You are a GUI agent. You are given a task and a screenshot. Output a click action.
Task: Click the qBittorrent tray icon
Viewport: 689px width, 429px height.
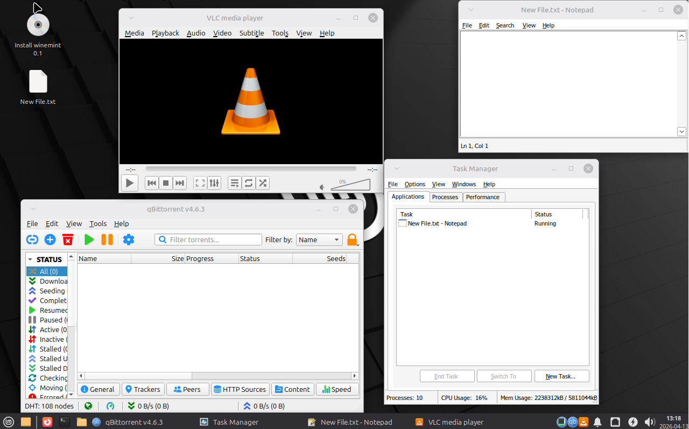pyautogui.click(x=573, y=422)
